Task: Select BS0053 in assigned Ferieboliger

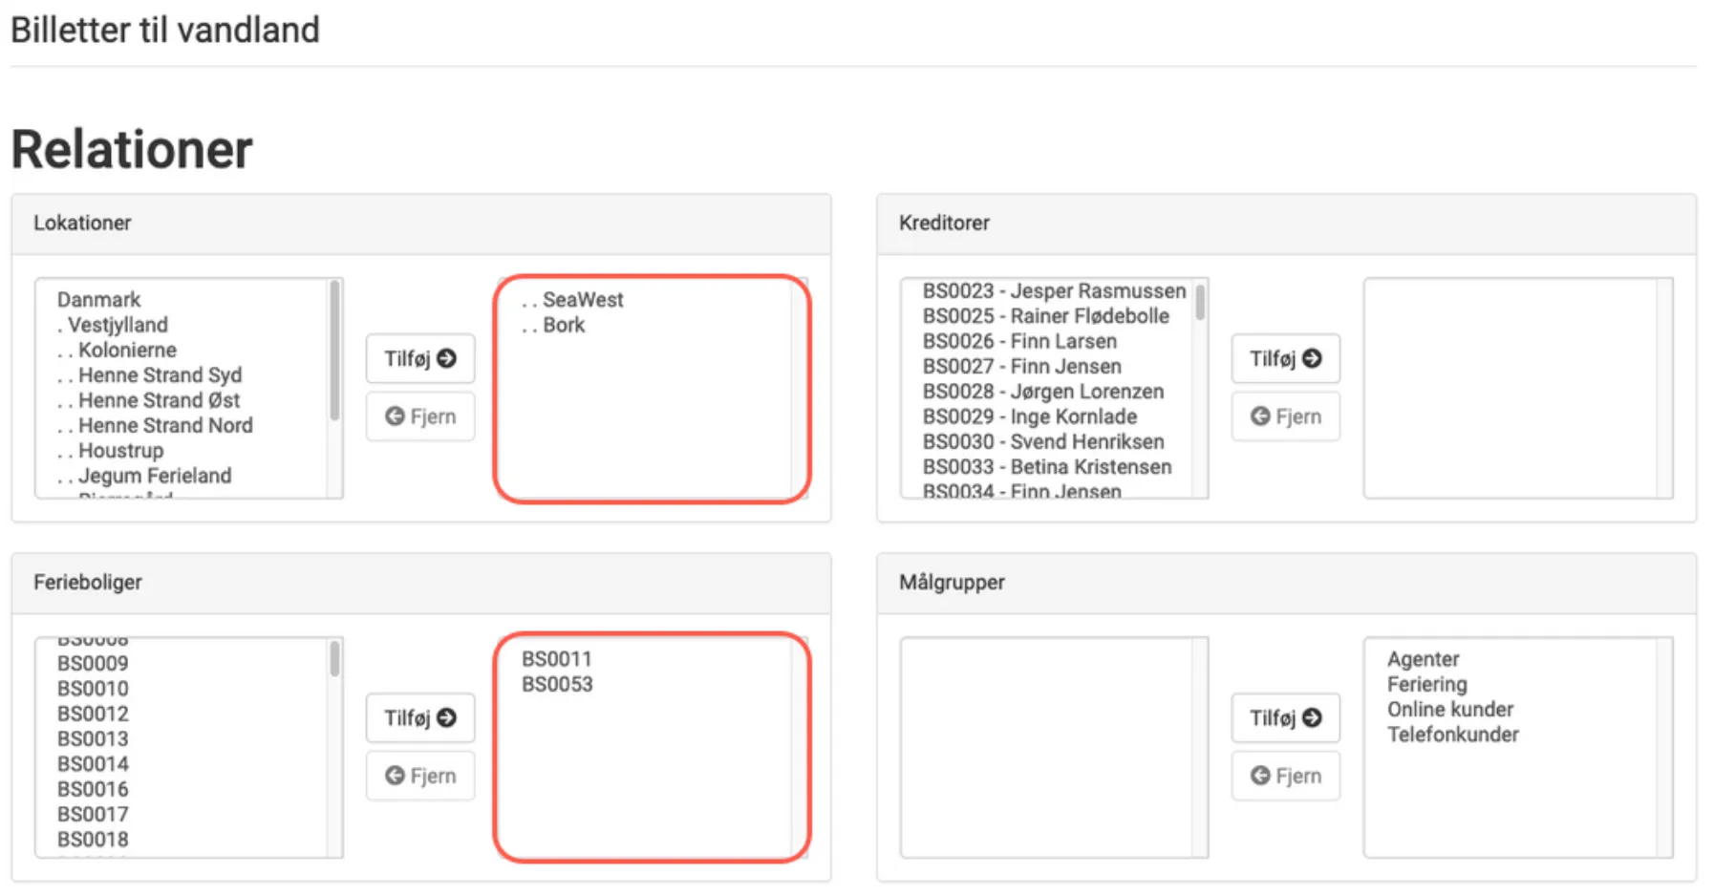Action: click(557, 684)
